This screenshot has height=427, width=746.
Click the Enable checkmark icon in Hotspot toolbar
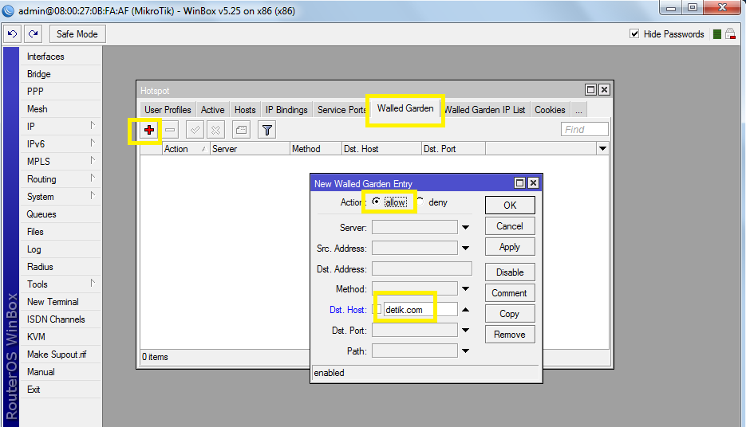pyautogui.click(x=195, y=130)
